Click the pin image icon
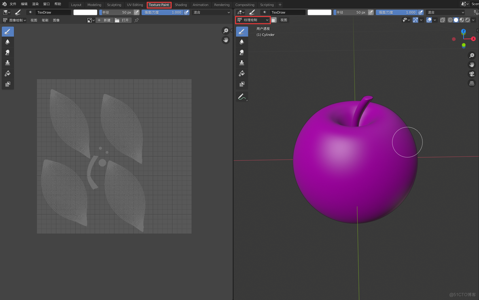 (137, 20)
